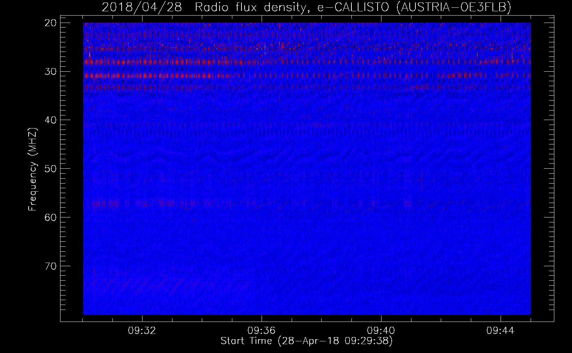This screenshot has height=353, width=572.
Task: Click the frequency tick label 50
Action: click(x=51, y=168)
